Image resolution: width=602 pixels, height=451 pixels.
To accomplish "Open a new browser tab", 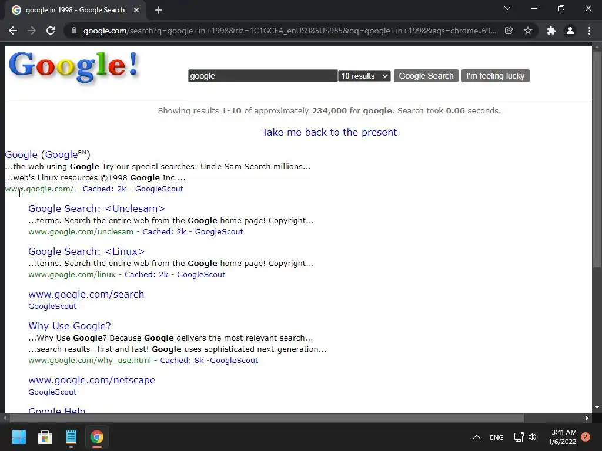I will [x=159, y=10].
